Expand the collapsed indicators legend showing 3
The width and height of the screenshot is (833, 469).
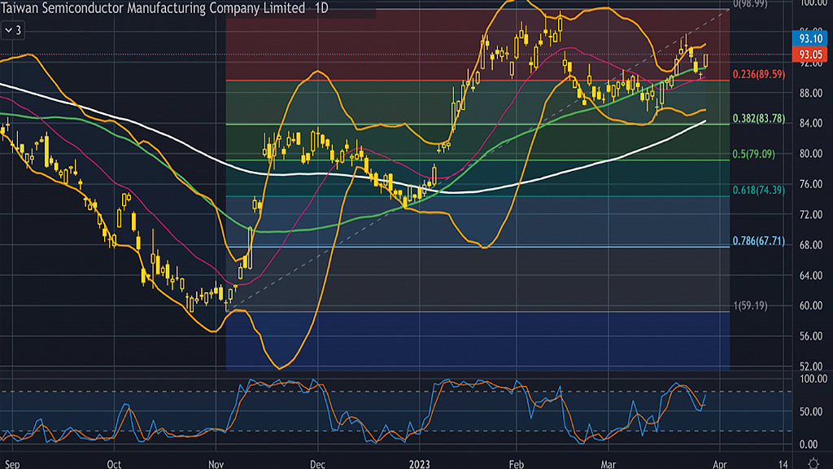click(13, 30)
